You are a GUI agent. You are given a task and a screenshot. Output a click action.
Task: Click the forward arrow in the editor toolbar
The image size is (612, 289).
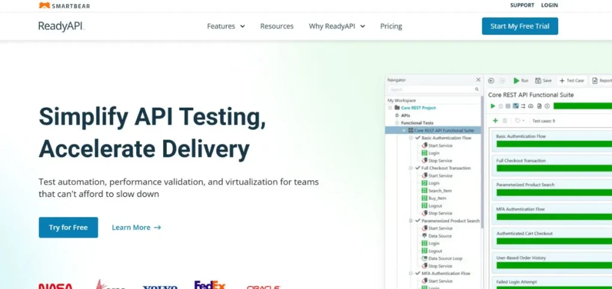[502, 80]
